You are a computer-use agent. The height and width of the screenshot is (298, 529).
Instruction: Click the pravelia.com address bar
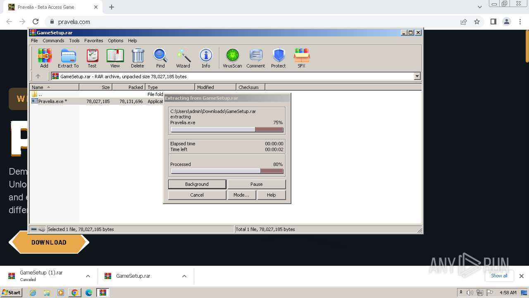(x=252, y=22)
